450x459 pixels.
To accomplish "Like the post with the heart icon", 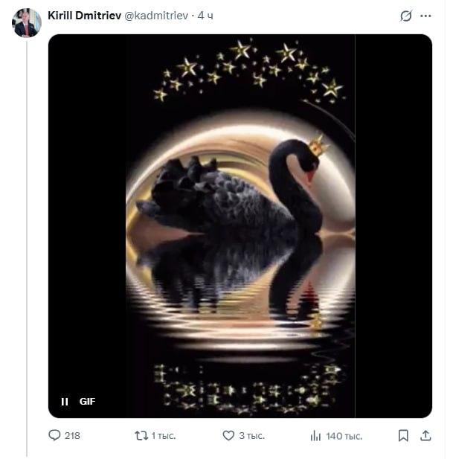I will coord(228,435).
